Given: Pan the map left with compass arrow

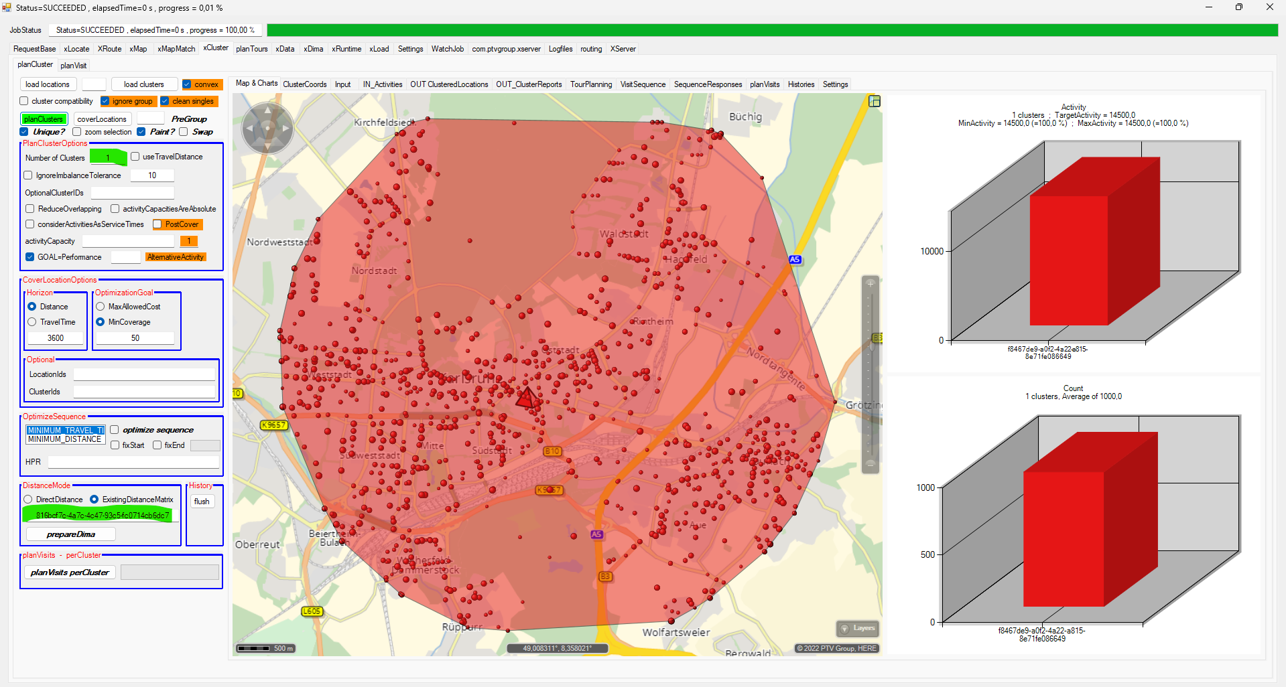Looking at the screenshot, I should click(x=250, y=128).
